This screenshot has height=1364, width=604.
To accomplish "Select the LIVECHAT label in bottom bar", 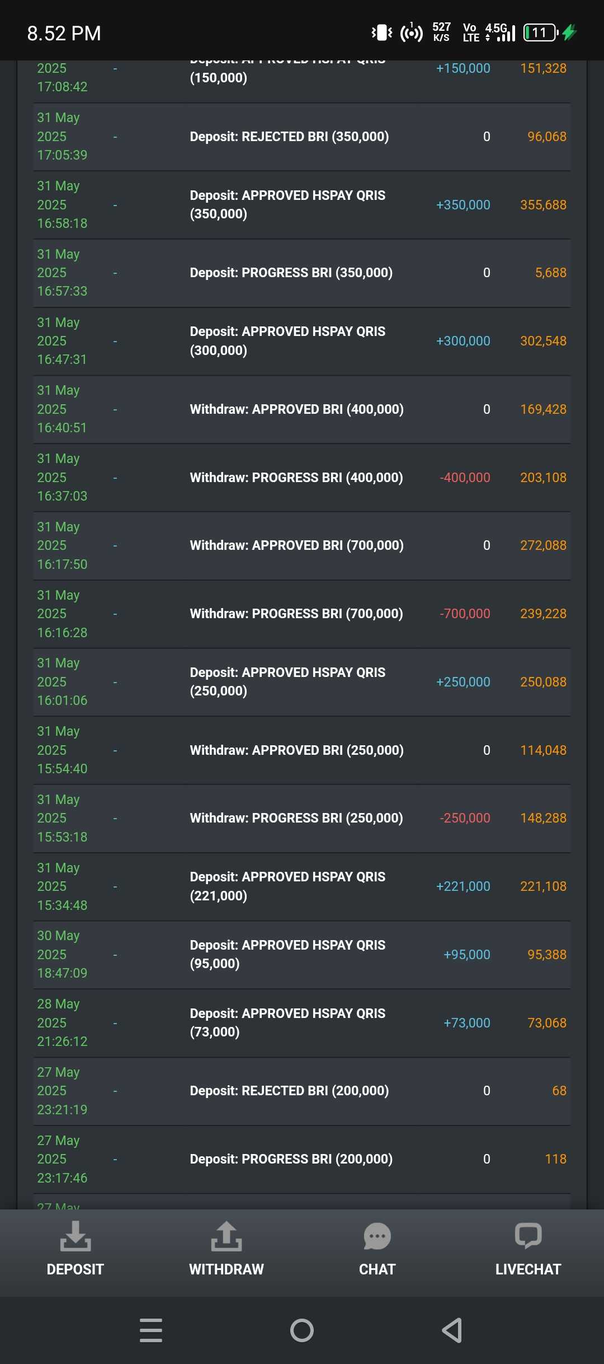I will pos(528,1269).
